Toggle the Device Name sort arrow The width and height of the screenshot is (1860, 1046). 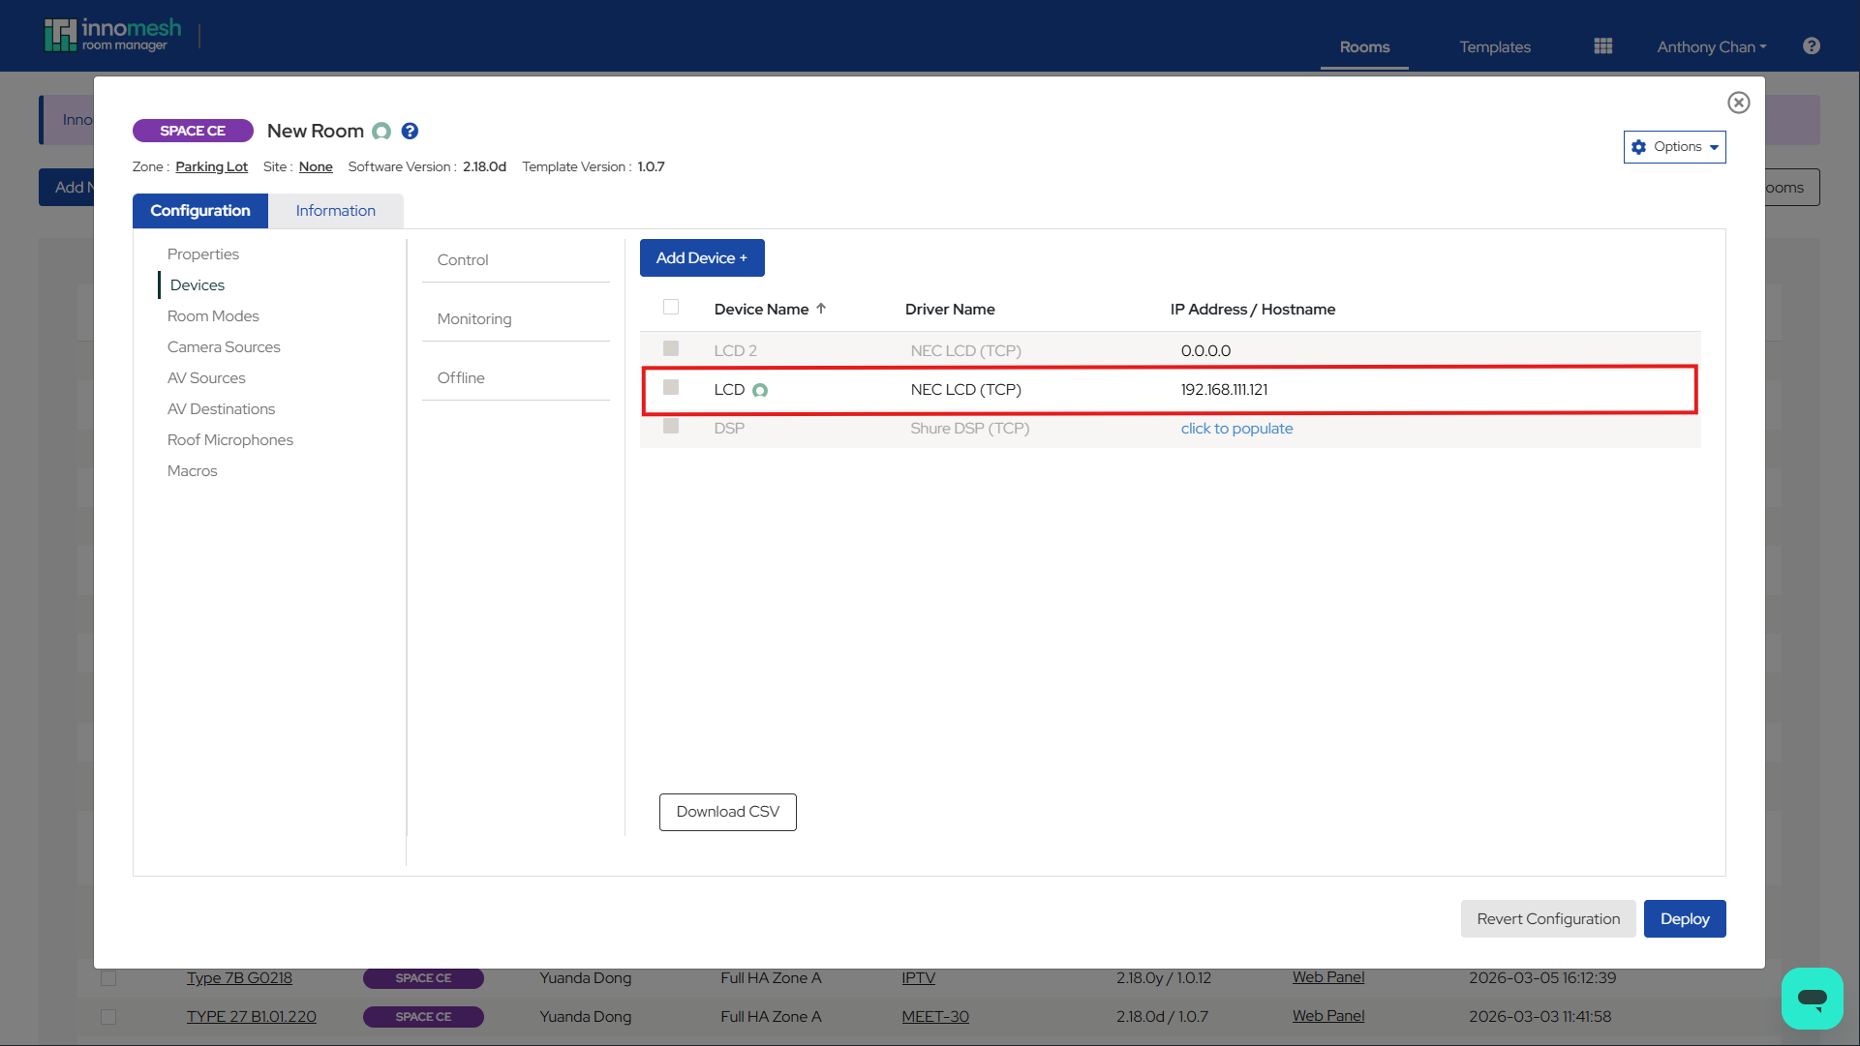click(x=821, y=308)
